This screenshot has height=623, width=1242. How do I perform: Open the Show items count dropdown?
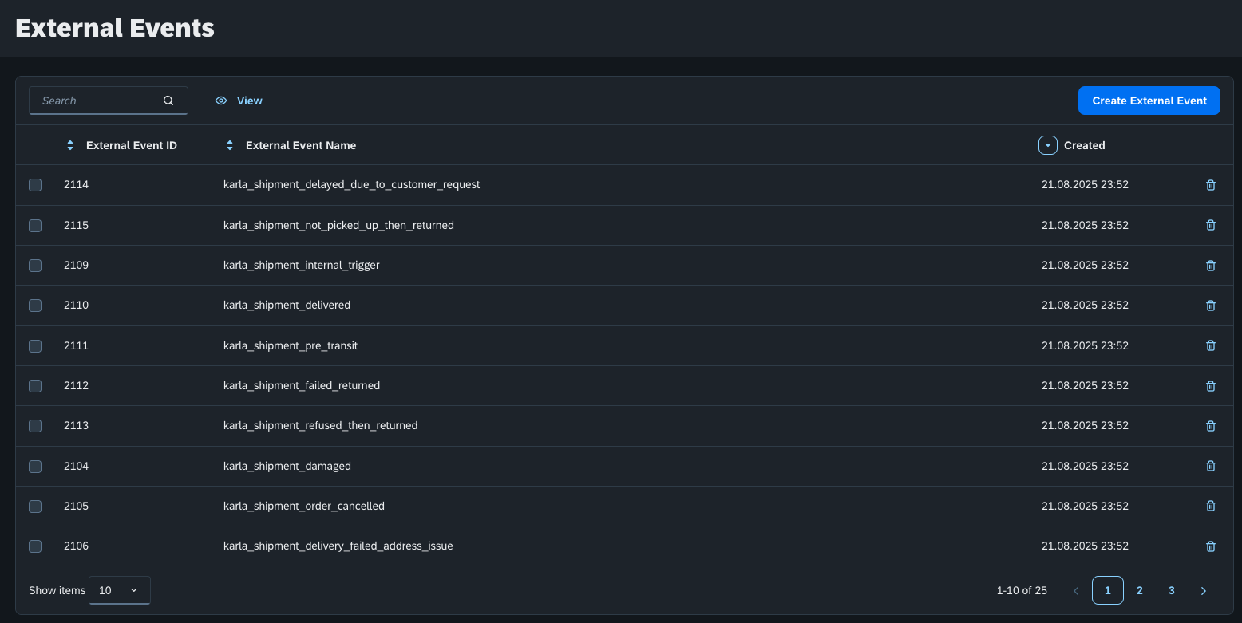[119, 590]
